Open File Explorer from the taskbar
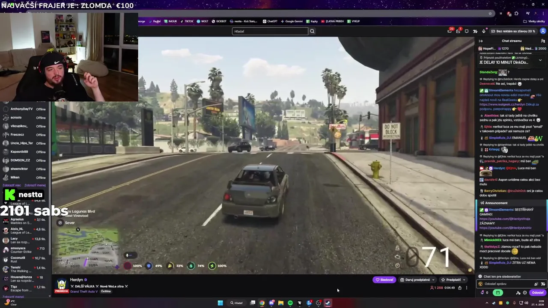The image size is (548, 308). pos(280,303)
